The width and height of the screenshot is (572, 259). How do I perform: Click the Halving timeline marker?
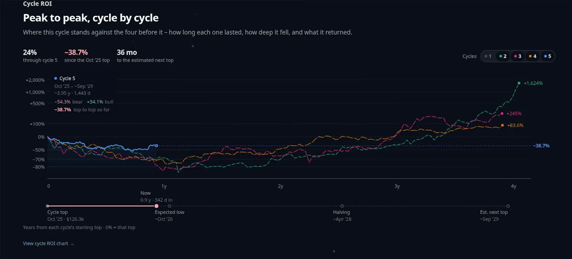point(342,206)
